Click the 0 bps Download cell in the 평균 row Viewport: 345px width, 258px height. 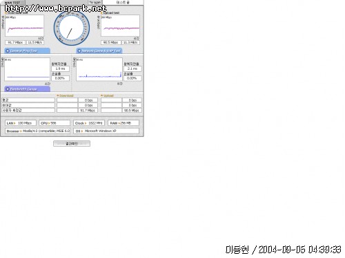tap(88, 100)
